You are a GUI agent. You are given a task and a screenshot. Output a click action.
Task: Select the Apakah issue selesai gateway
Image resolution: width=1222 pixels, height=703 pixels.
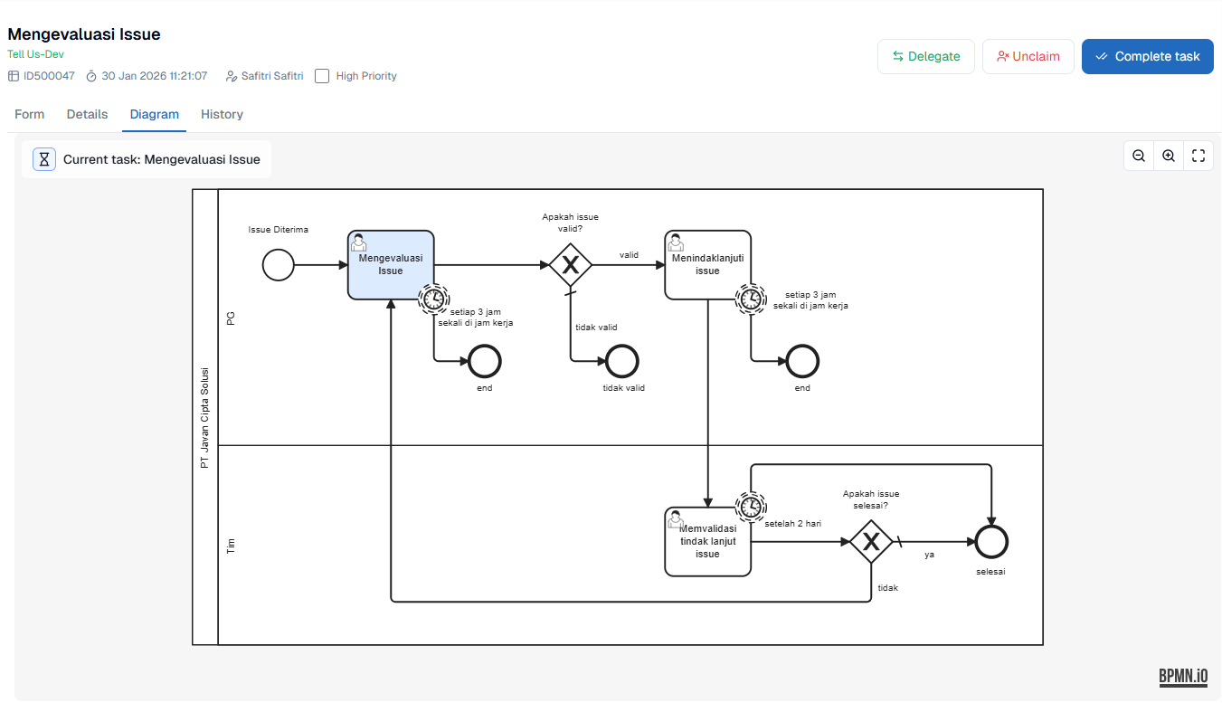871,542
